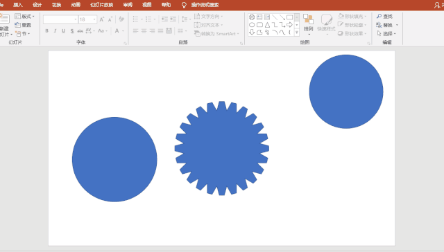Open the font size 18 dropdown
The height and width of the screenshot is (252, 444).
click(94, 19)
